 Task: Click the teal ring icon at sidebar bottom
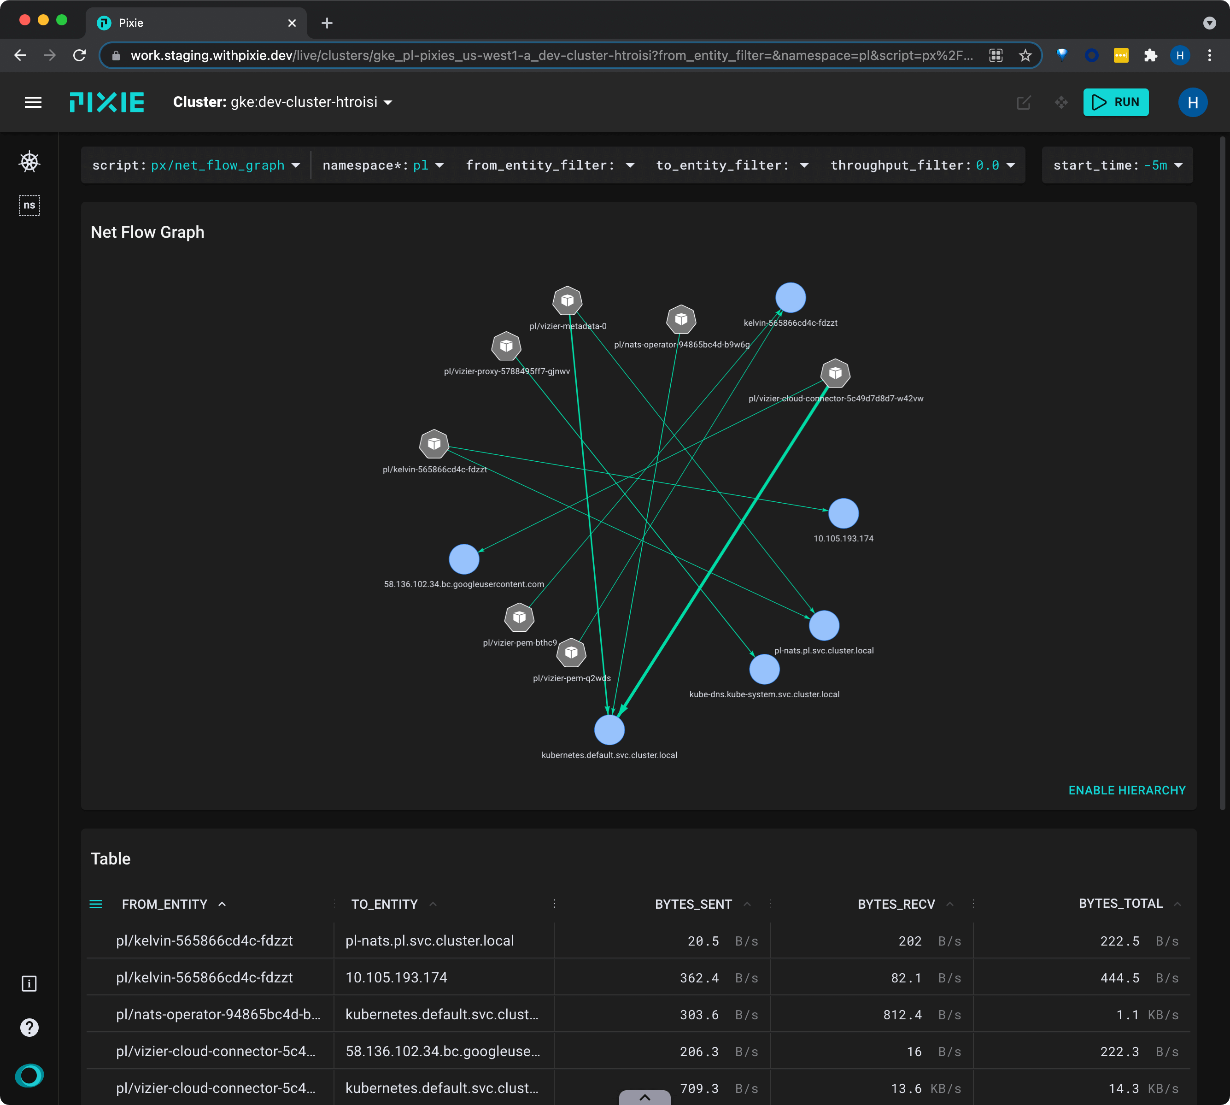[29, 1075]
